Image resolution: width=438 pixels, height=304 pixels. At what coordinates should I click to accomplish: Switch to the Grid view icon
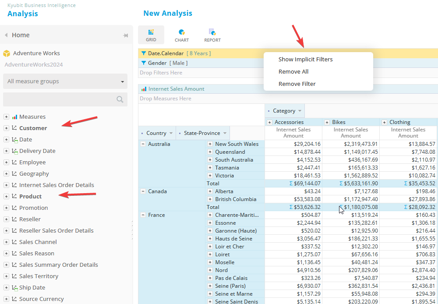pos(151,32)
